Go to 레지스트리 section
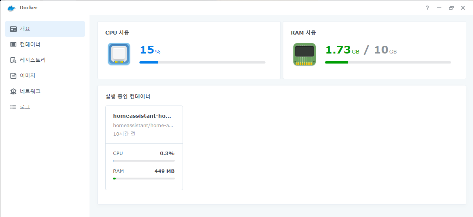 click(x=45, y=60)
